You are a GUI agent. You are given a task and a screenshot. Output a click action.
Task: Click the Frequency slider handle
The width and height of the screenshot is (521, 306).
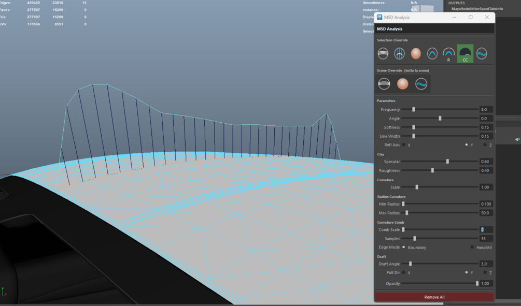(413, 109)
